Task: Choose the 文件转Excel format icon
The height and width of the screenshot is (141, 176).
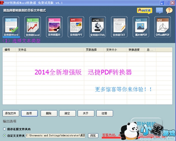Action: pos(33,27)
